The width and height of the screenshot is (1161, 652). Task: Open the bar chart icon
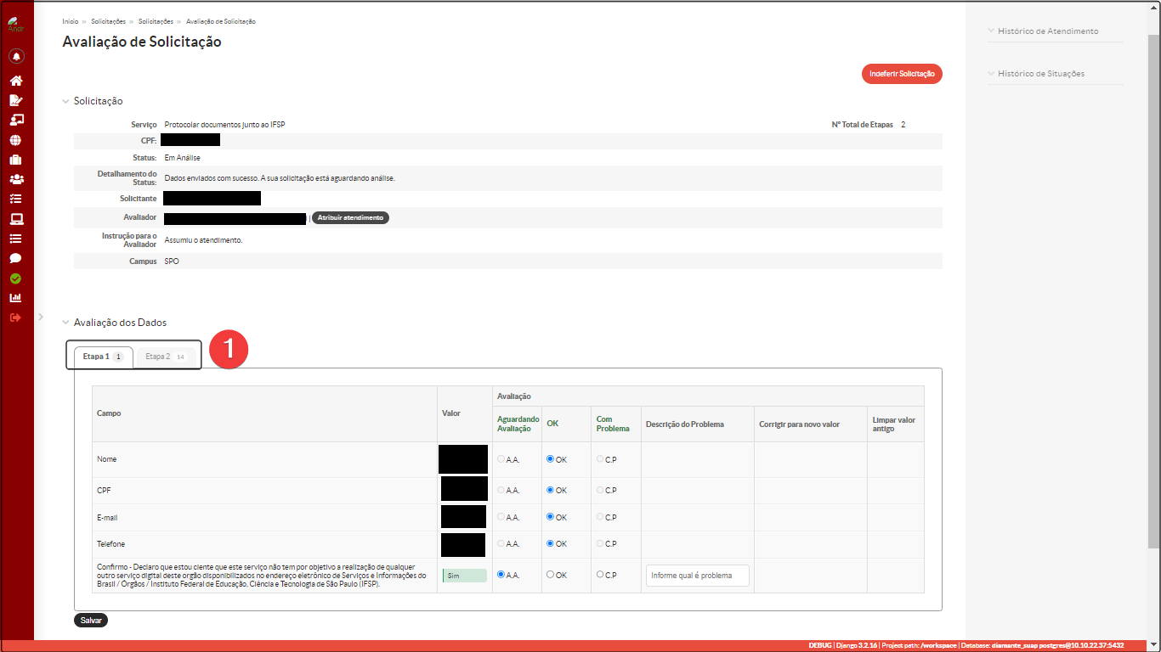(16, 298)
